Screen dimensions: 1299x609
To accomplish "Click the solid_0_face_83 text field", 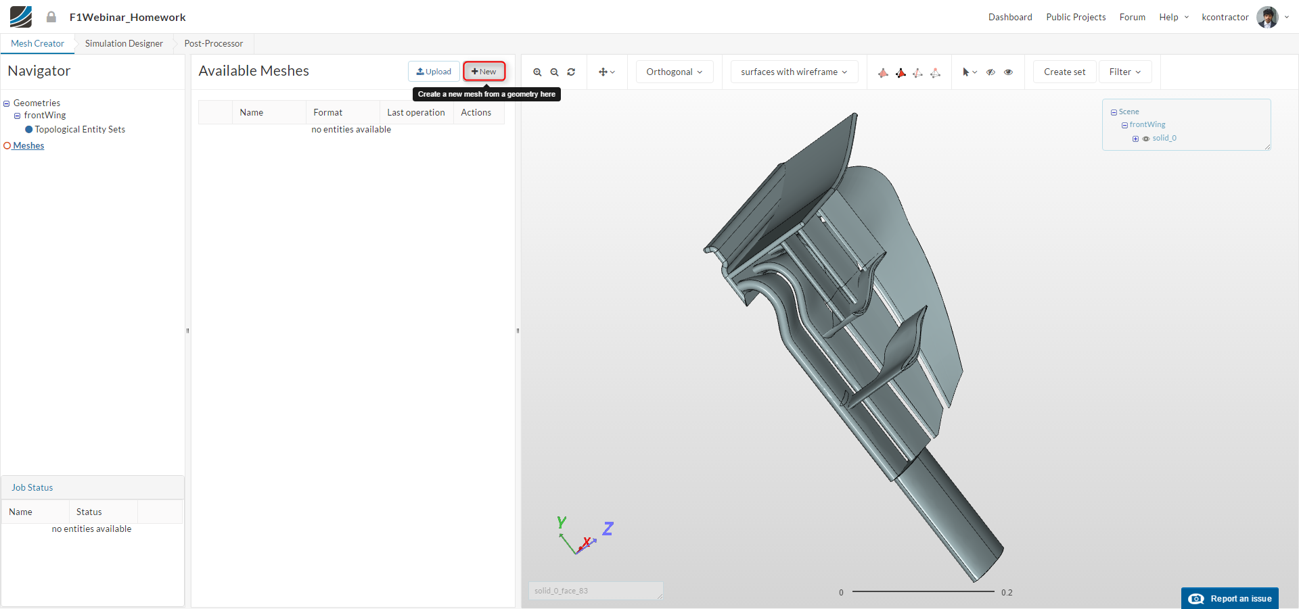I will [595, 591].
